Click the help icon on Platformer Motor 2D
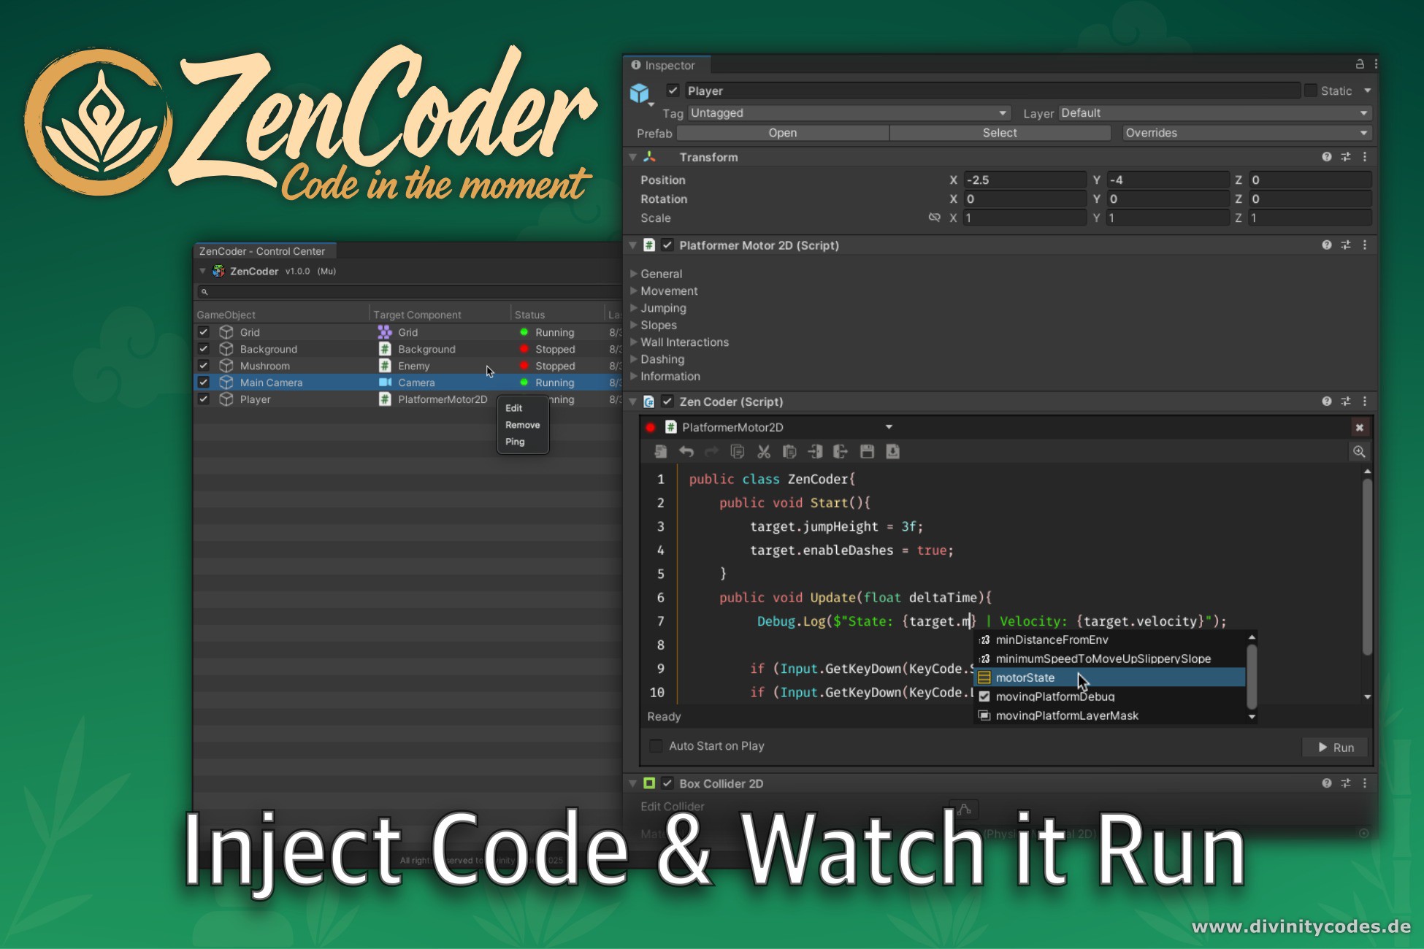This screenshot has height=949, width=1424. pyautogui.click(x=1326, y=245)
